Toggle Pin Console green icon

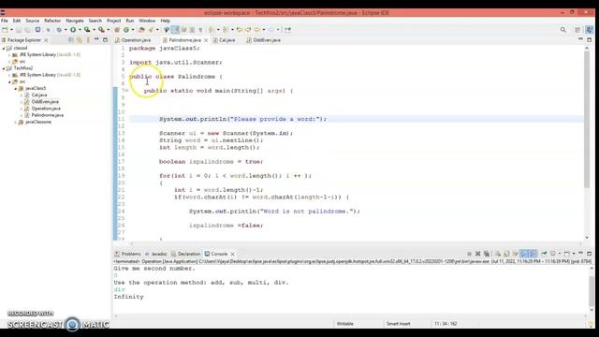(544, 254)
